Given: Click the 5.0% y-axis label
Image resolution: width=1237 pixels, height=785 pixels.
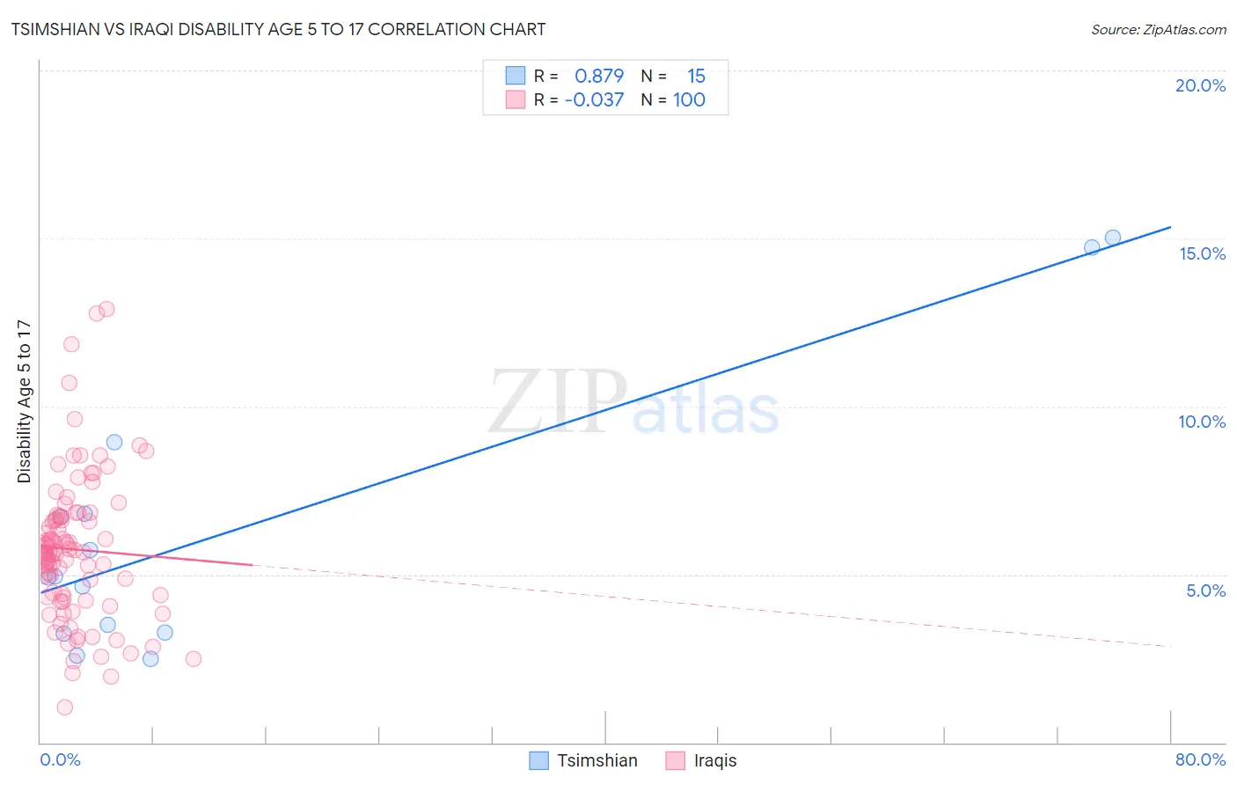Looking at the screenshot, I should click(1205, 591).
